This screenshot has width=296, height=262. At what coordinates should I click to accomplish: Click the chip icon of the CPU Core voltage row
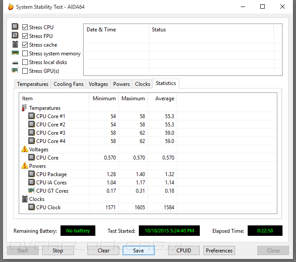point(31,157)
